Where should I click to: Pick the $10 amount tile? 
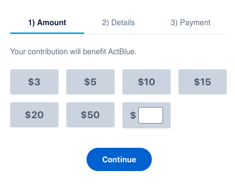147,82
